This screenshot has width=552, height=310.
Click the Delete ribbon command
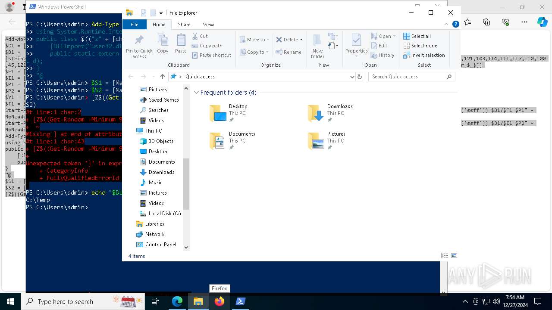point(287,40)
